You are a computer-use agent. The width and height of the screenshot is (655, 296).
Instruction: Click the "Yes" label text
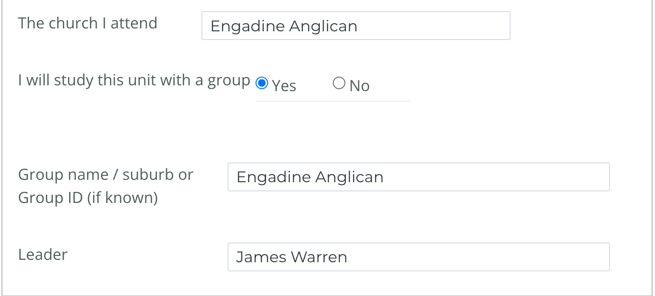tap(284, 86)
